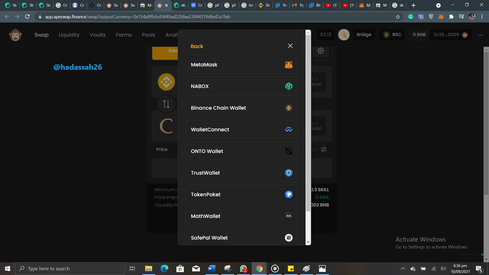Go back with the browser back arrow

[7, 17]
